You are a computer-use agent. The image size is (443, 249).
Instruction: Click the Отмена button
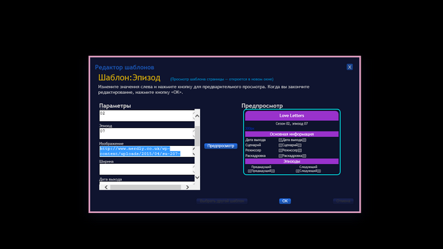[x=343, y=201]
